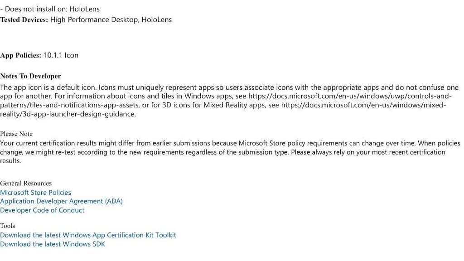
Task: Click the Does not install on: HoloLens line
Action: (x=50, y=9)
